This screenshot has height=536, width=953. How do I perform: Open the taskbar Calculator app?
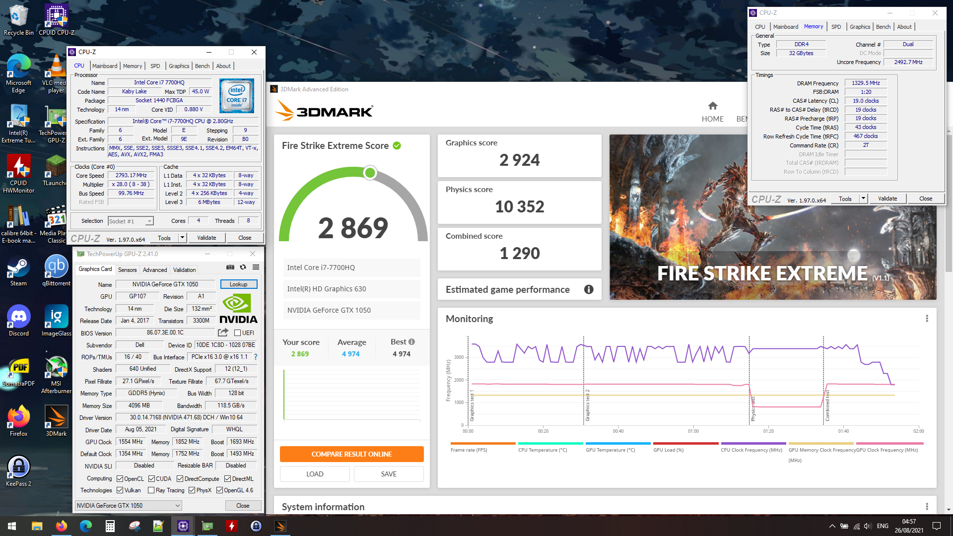point(110,526)
